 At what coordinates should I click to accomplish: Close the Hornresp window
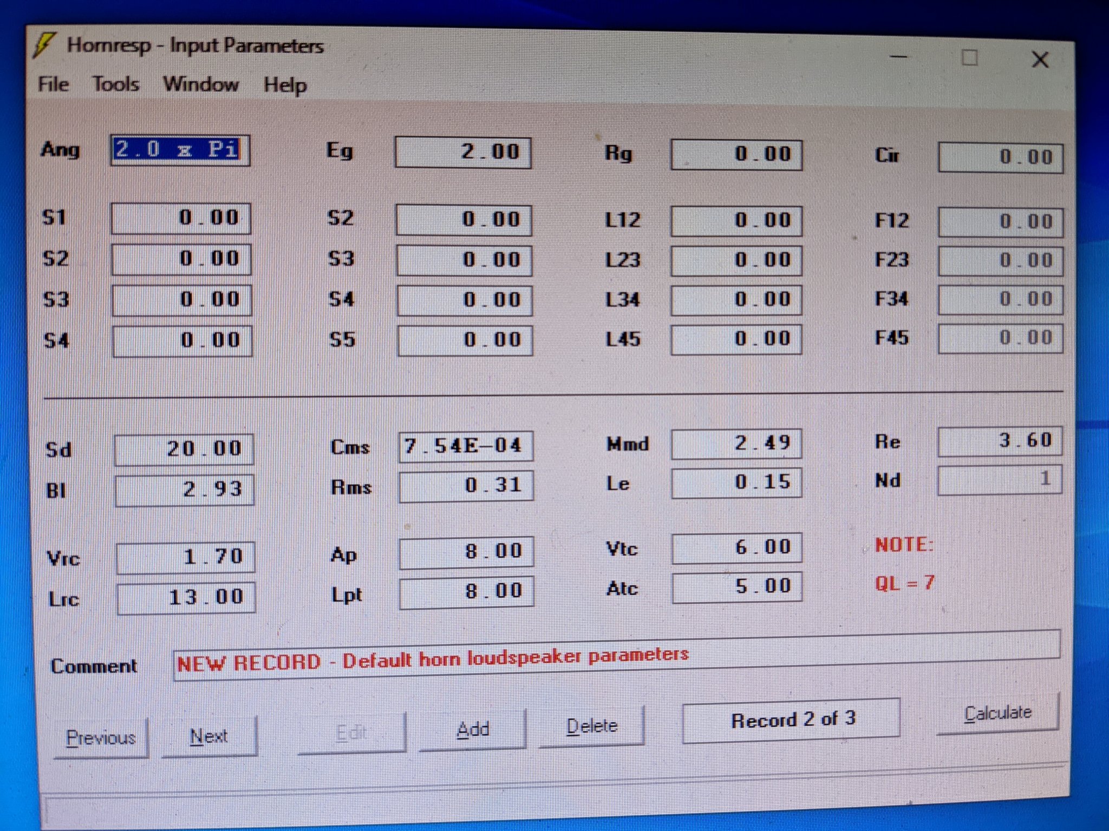tap(1040, 60)
